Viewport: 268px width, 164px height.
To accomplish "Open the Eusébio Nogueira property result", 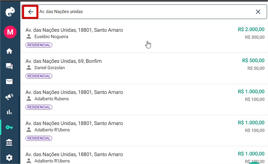I will (144, 37).
